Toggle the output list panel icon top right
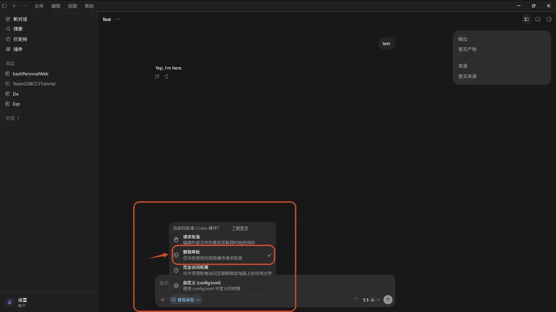Image resolution: width=556 pixels, height=312 pixels. 527,19
